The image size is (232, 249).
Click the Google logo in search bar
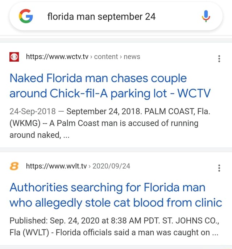26,16
